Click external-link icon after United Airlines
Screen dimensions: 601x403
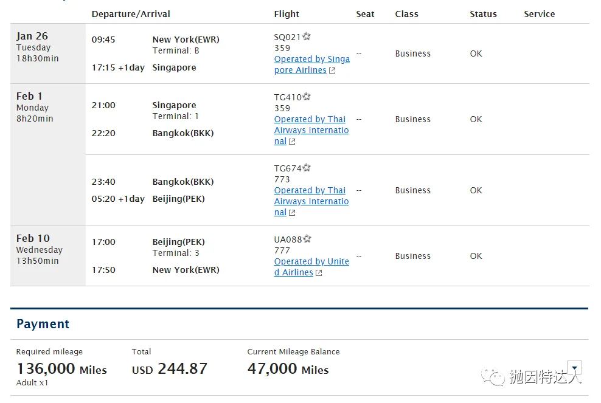[319, 273]
